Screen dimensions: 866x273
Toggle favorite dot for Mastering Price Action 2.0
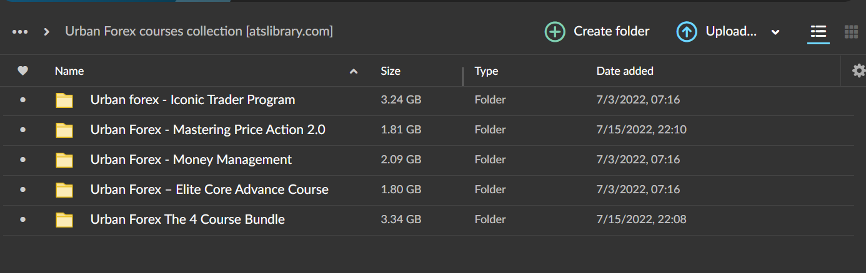coord(23,130)
